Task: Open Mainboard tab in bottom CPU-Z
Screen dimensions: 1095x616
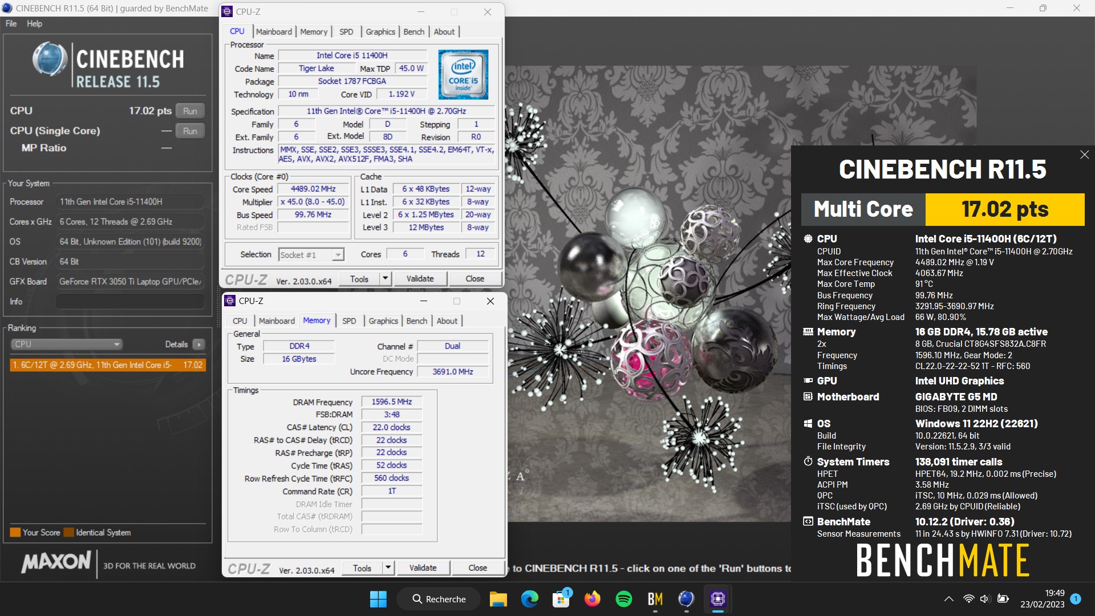Action: (x=277, y=321)
